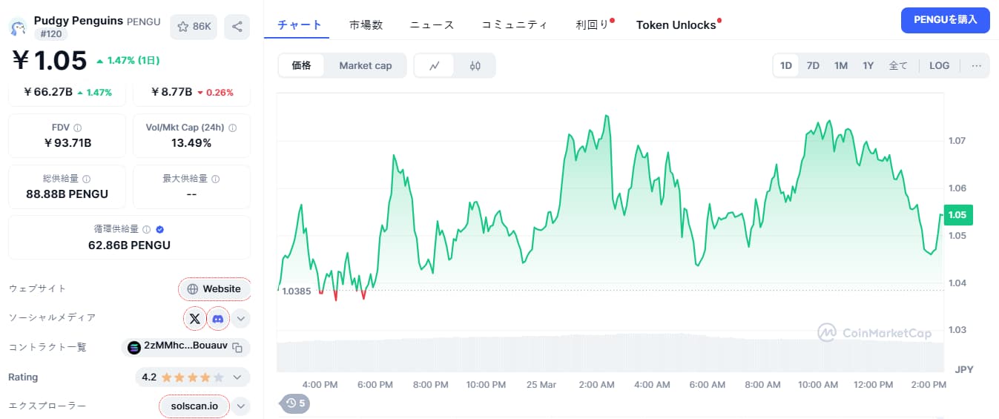Switch to the コミュニティ tab

[x=515, y=24]
